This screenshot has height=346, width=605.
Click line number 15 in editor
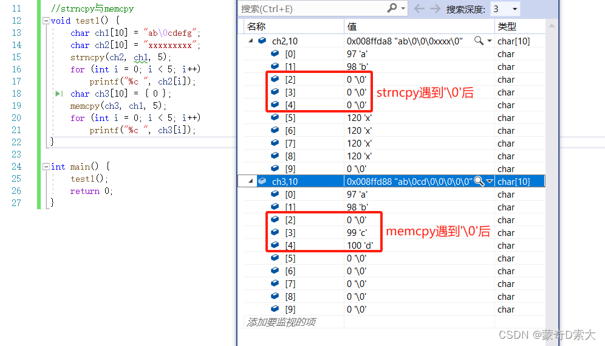click(x=16, y=57)
